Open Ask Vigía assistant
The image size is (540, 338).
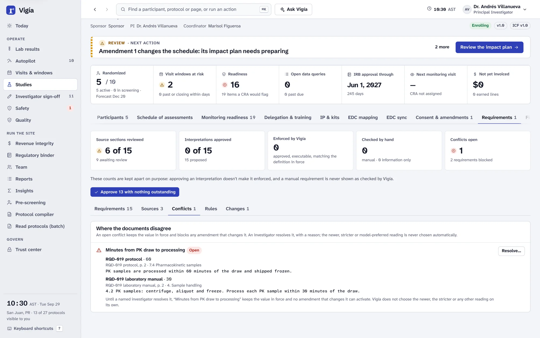point(293,9)
